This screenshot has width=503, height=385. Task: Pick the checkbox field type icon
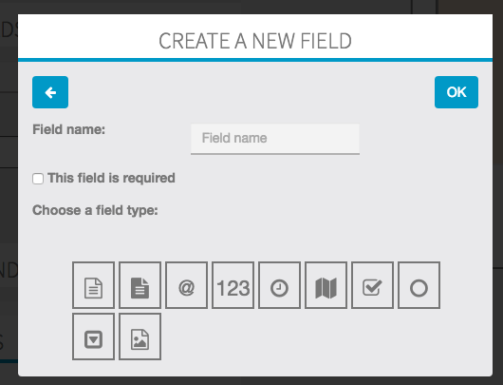[372, 285]
